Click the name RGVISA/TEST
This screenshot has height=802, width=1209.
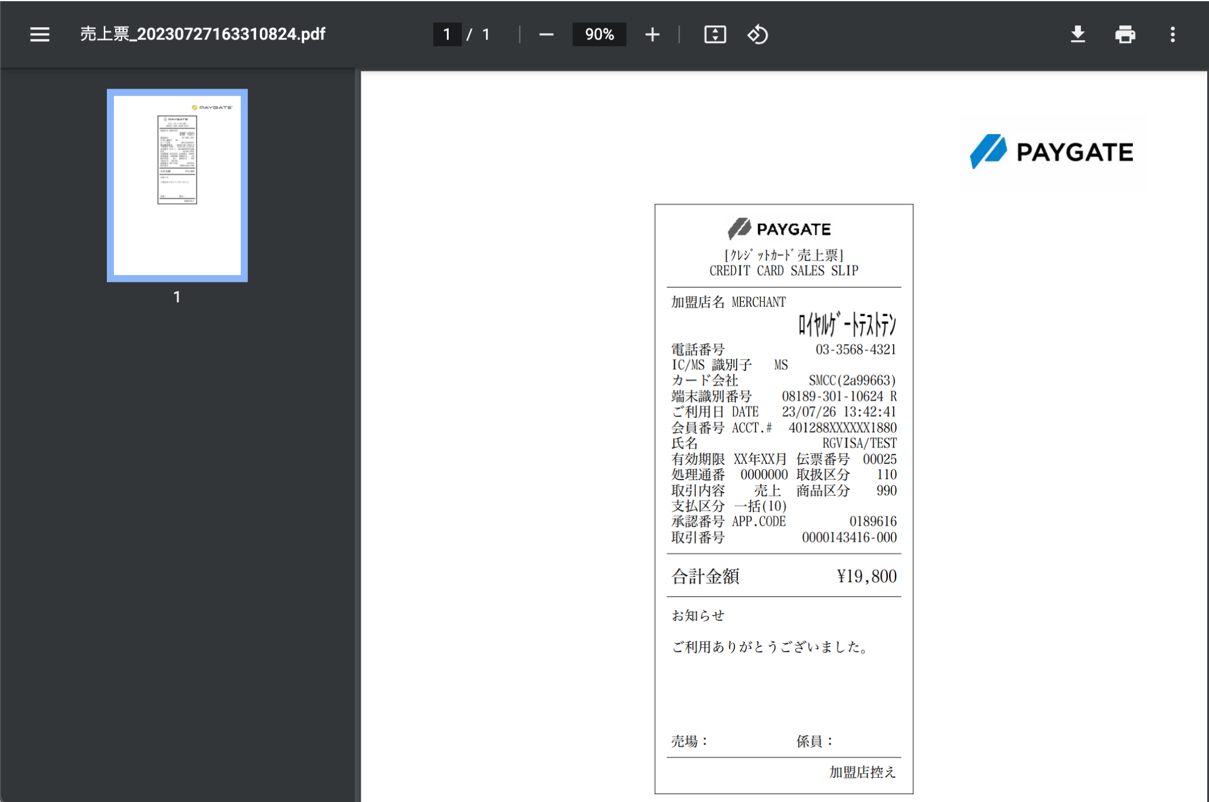(x=860, y=443)
